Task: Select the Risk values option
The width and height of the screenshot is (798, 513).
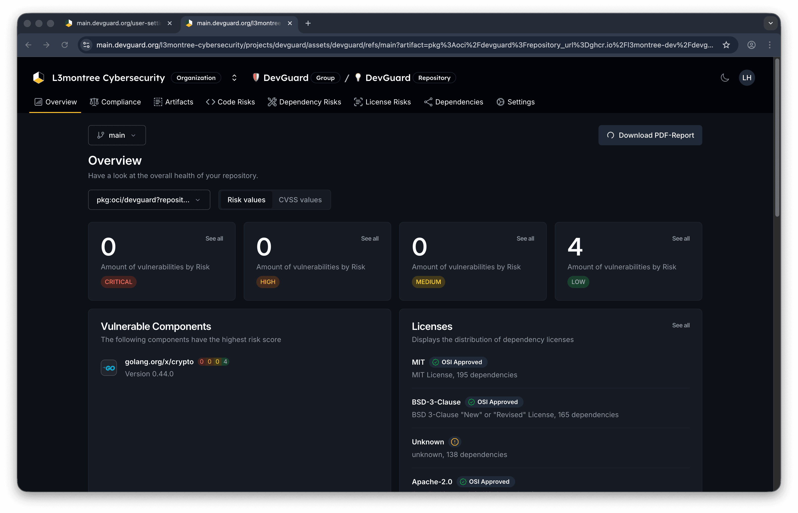Action: click(246, 200)
